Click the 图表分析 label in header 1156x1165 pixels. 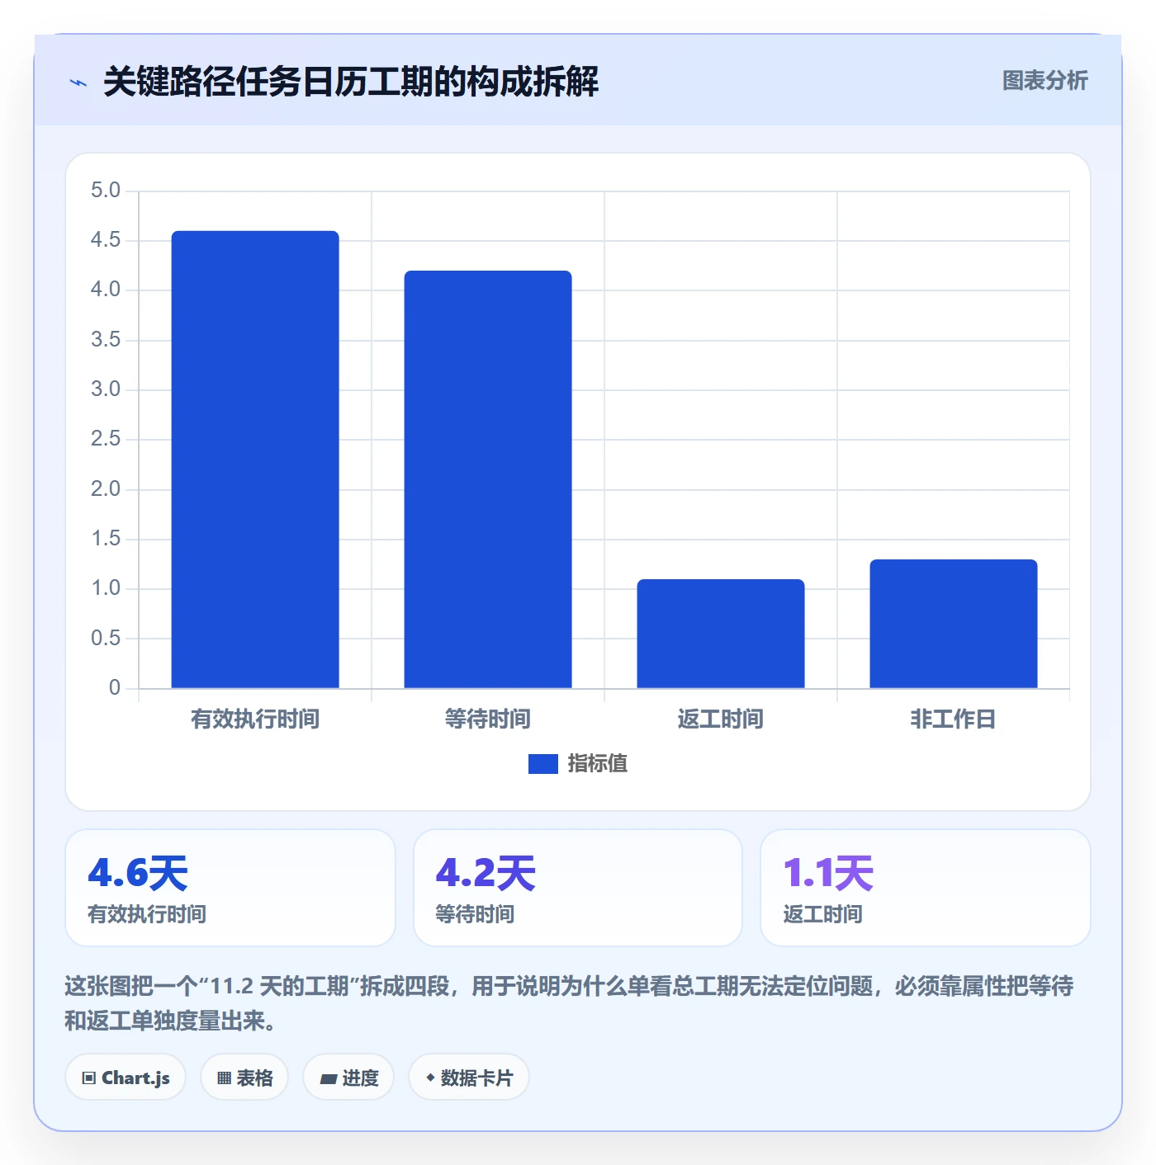(1045, 81)
